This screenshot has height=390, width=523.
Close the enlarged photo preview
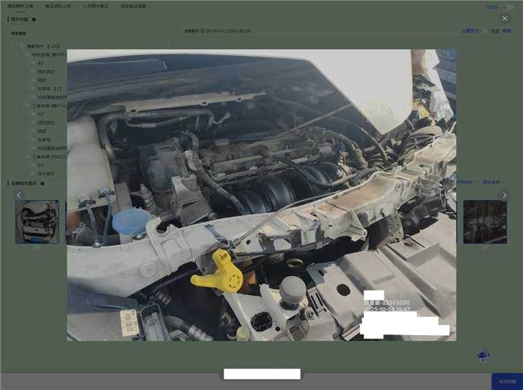[x=504, y=18]
